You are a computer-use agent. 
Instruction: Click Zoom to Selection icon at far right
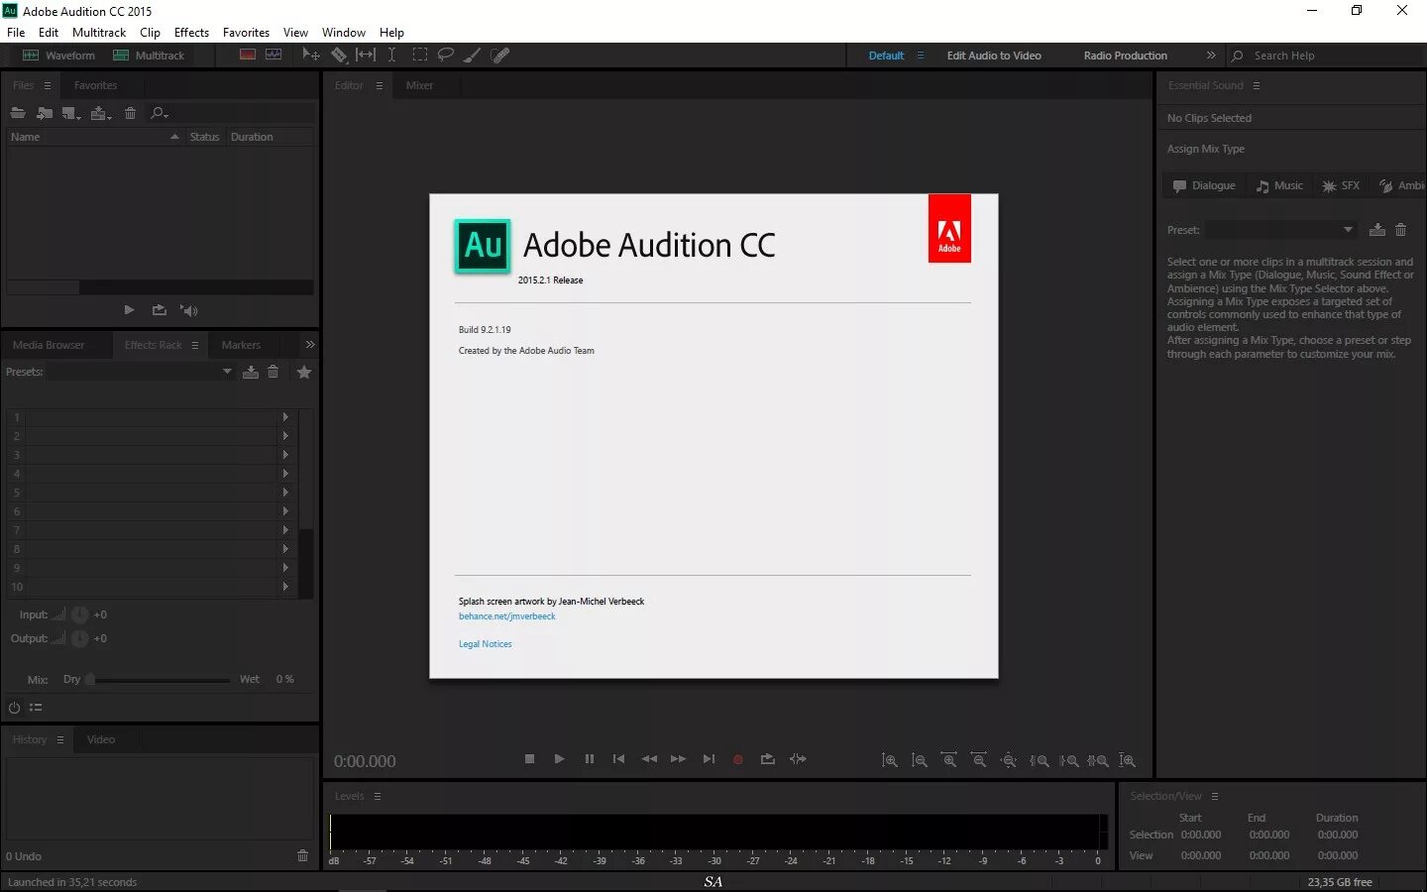click(1127, 760)
